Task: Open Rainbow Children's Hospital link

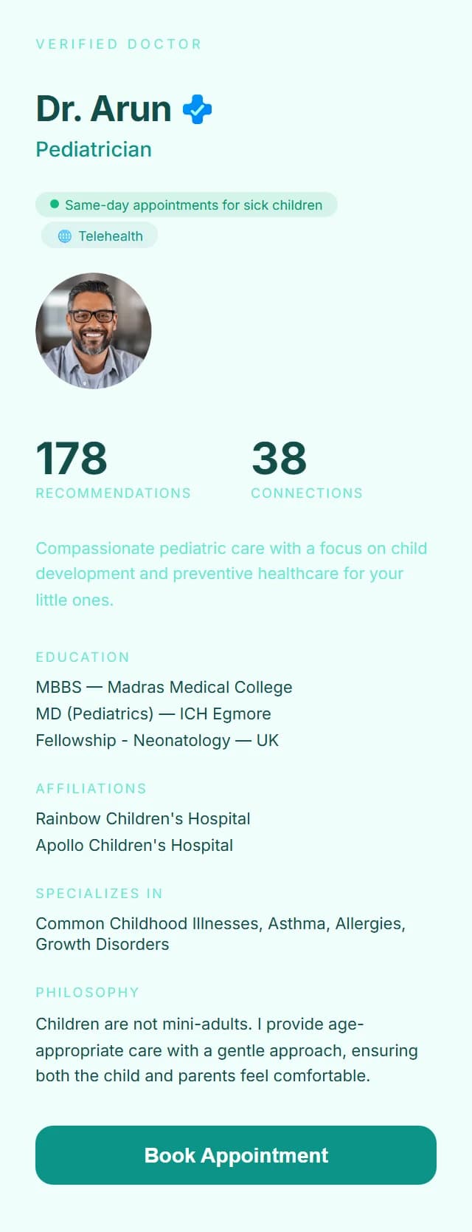Action: pos(143,818)
